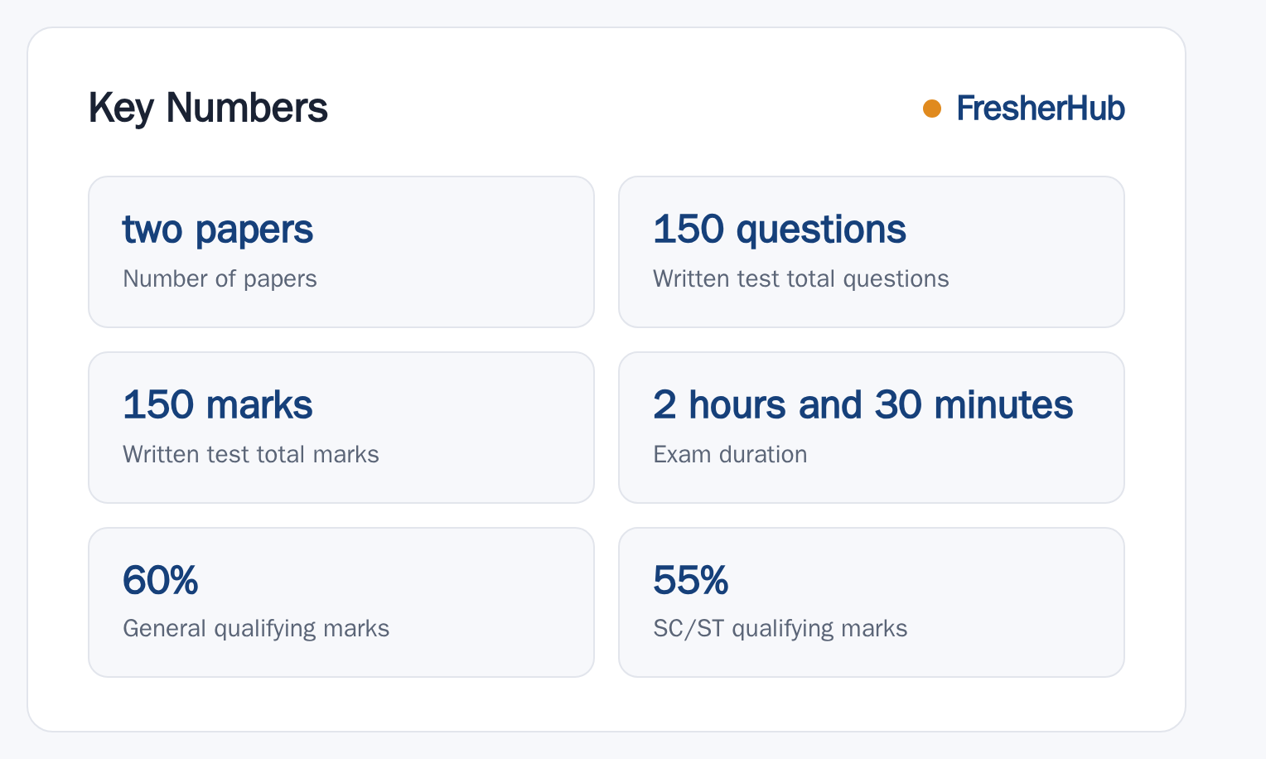Click the two papers value text
The image size is (1266, 759).
tap(218, 230)
